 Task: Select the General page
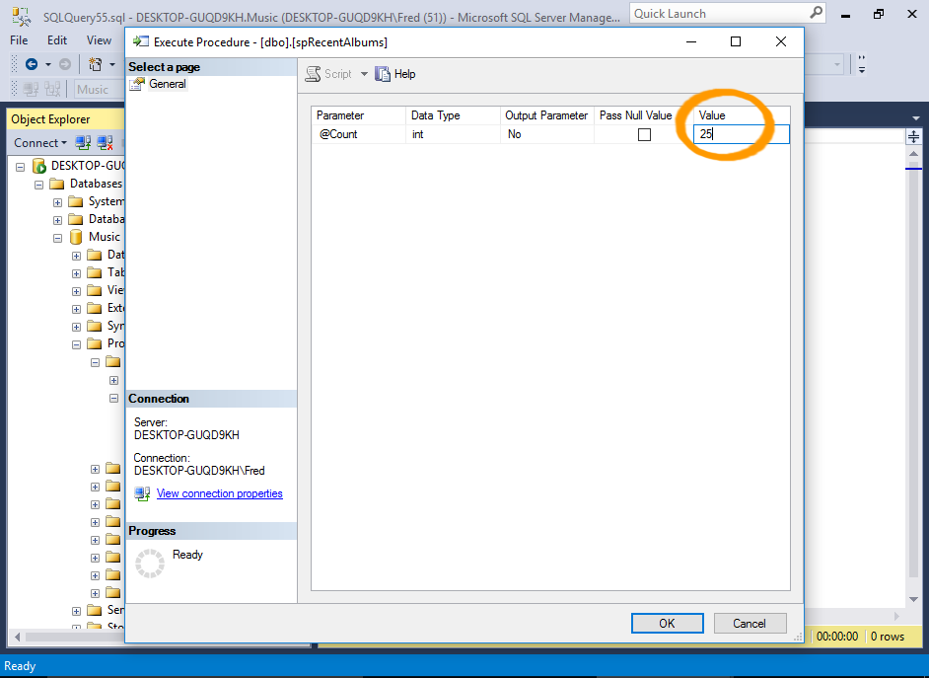(167, 84)
